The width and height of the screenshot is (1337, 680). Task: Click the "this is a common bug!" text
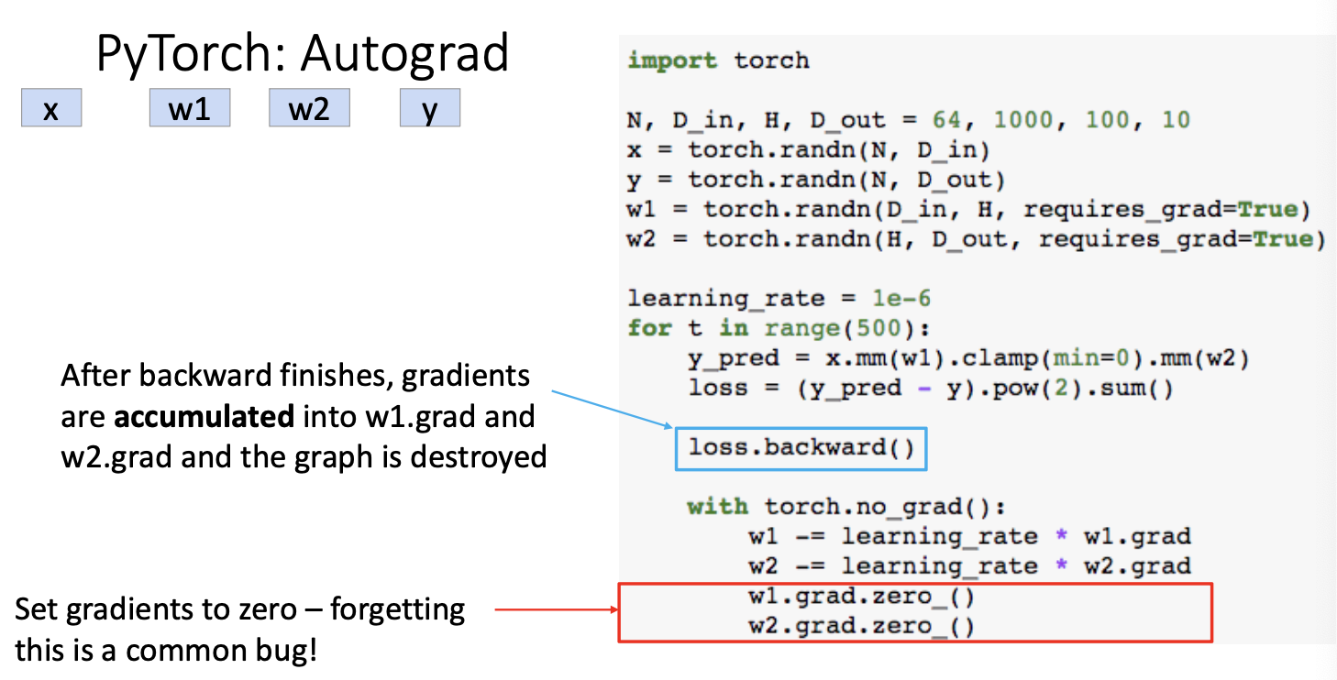166,650
